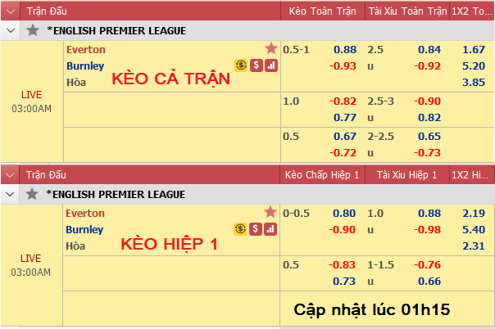The width and height of the screenshot is (495, 329).
Task: Select the Tài Xỉu Hiệp 1 column header
Action: pos(407,175)
